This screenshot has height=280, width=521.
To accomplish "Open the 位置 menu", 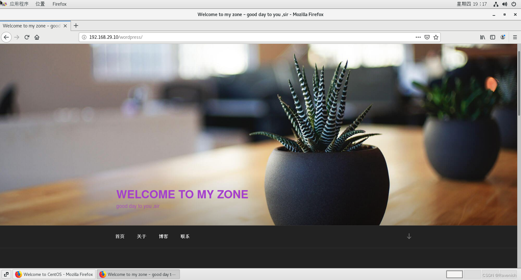I will point(40,4).
